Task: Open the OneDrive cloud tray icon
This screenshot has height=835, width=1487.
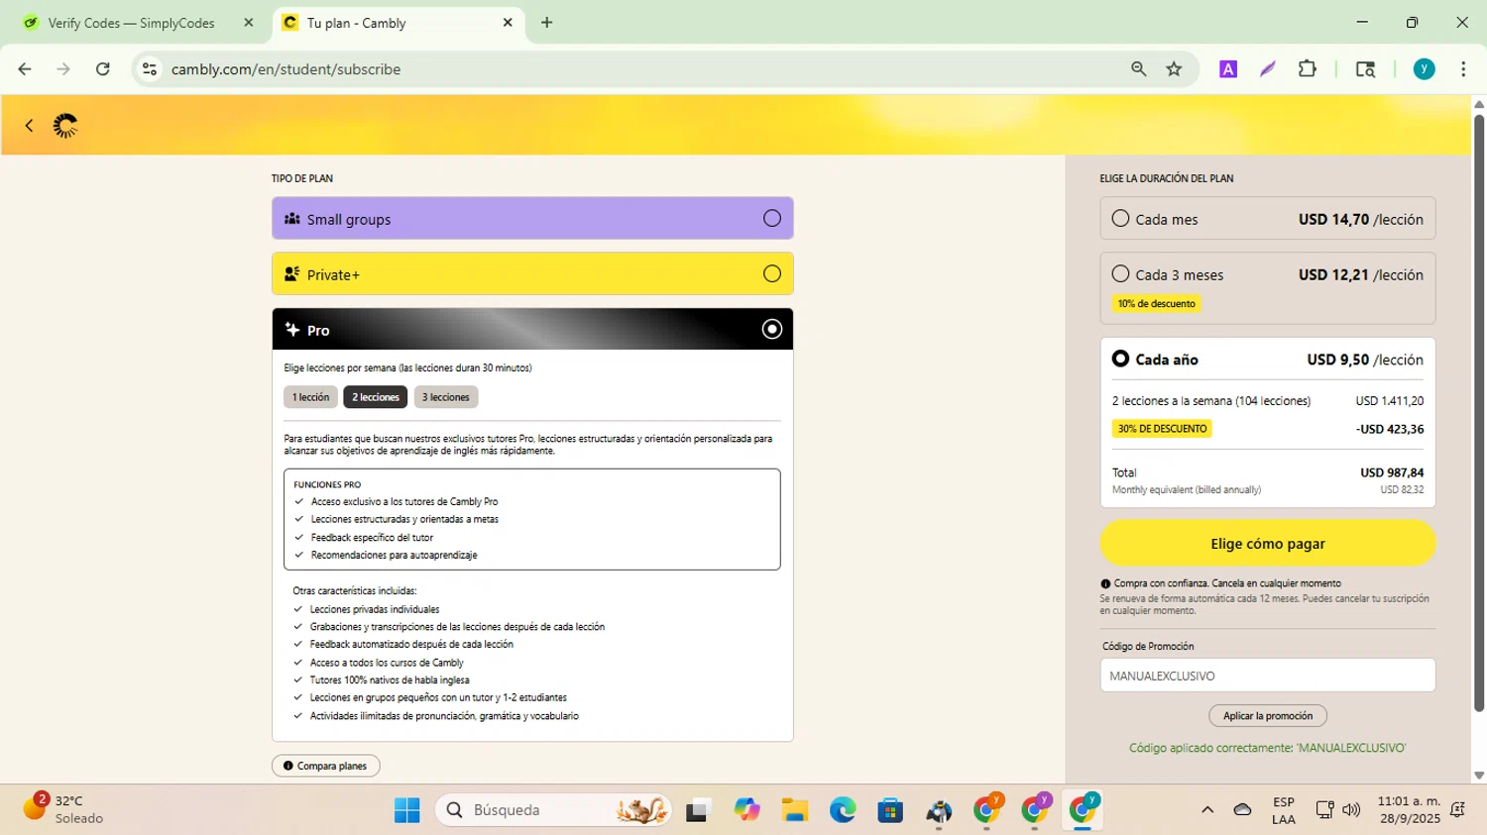Action: (1243, 810)
